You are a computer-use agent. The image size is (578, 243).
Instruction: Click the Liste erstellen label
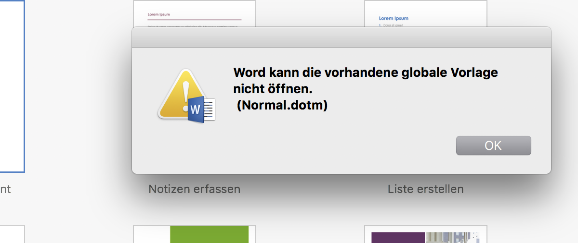pyautogui.click(x=426, y=189)
